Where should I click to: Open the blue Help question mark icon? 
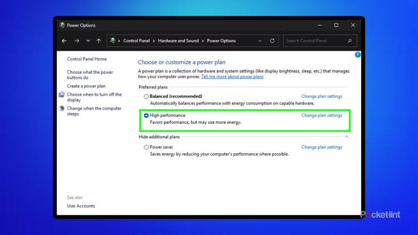(358, 55)
